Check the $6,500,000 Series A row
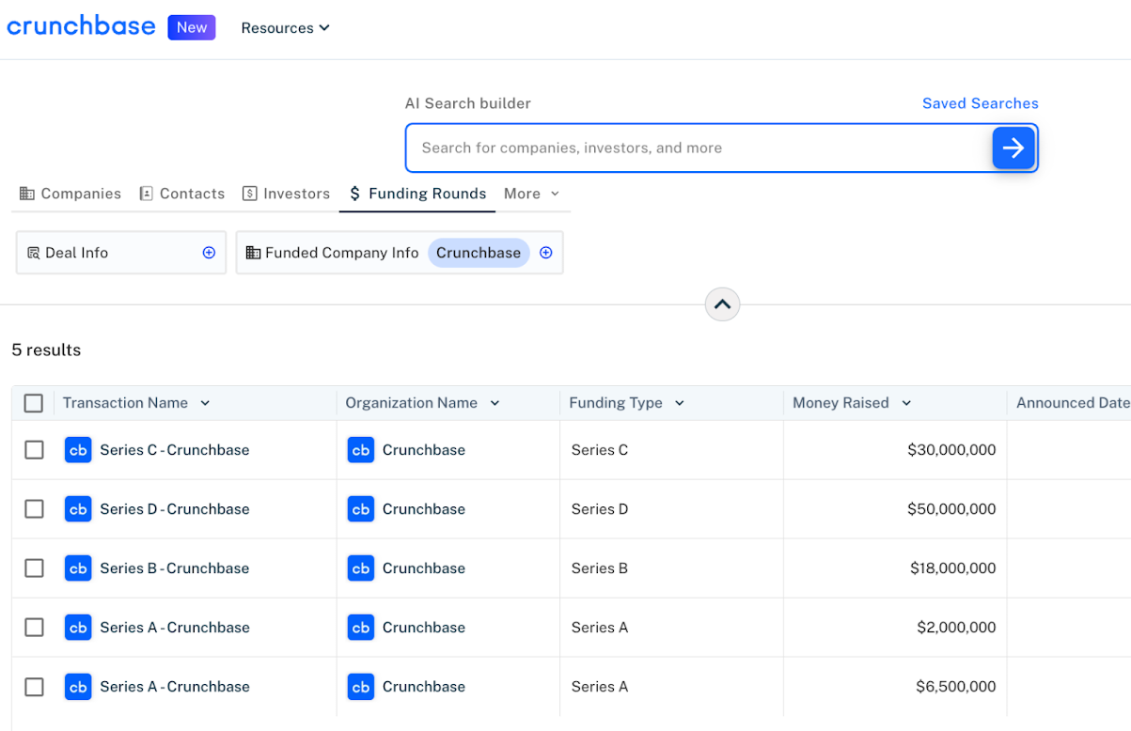This screenshot has width=1131, height=731. click(34, 687)
